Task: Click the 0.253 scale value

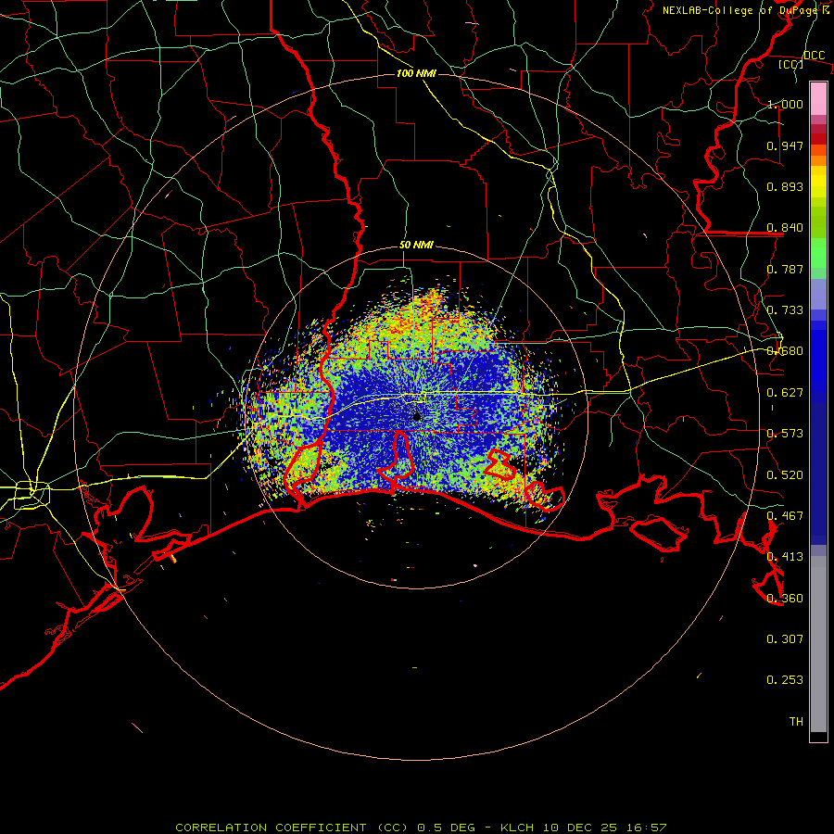Action: pos(785,680)
